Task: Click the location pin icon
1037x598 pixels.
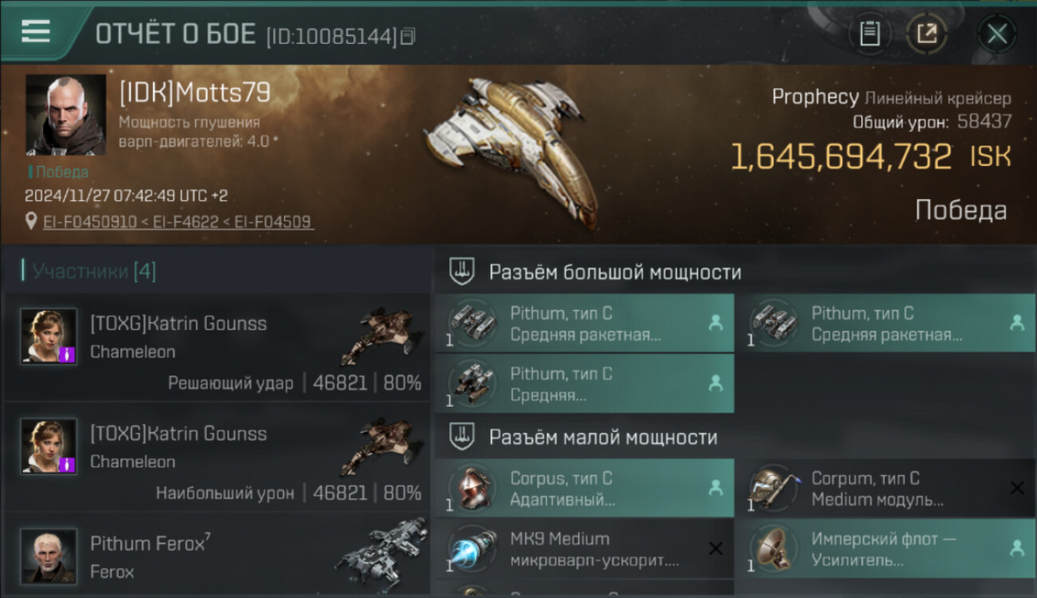Action: point(31,221)
